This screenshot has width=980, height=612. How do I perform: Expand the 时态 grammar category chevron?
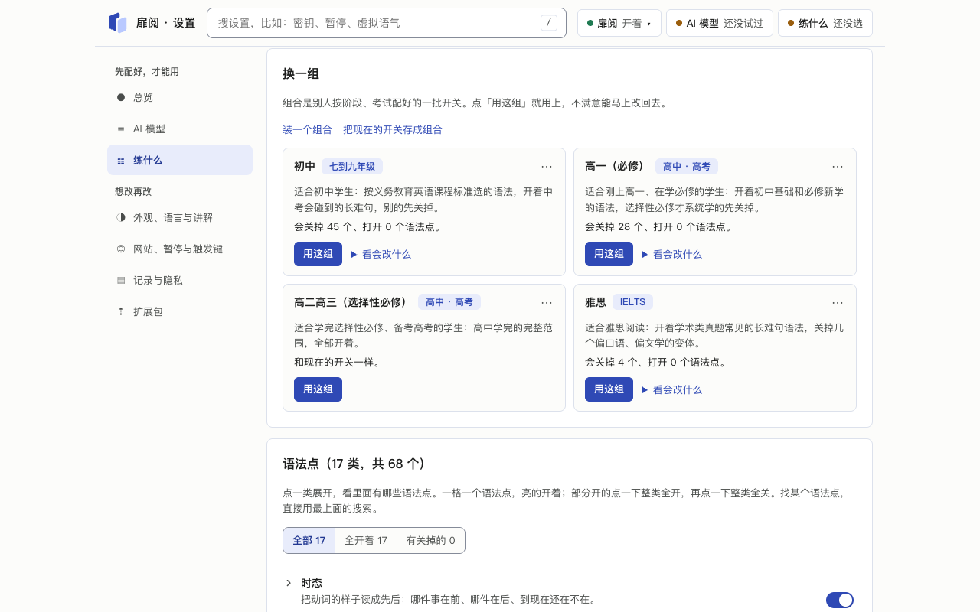[x=289, y=583]
